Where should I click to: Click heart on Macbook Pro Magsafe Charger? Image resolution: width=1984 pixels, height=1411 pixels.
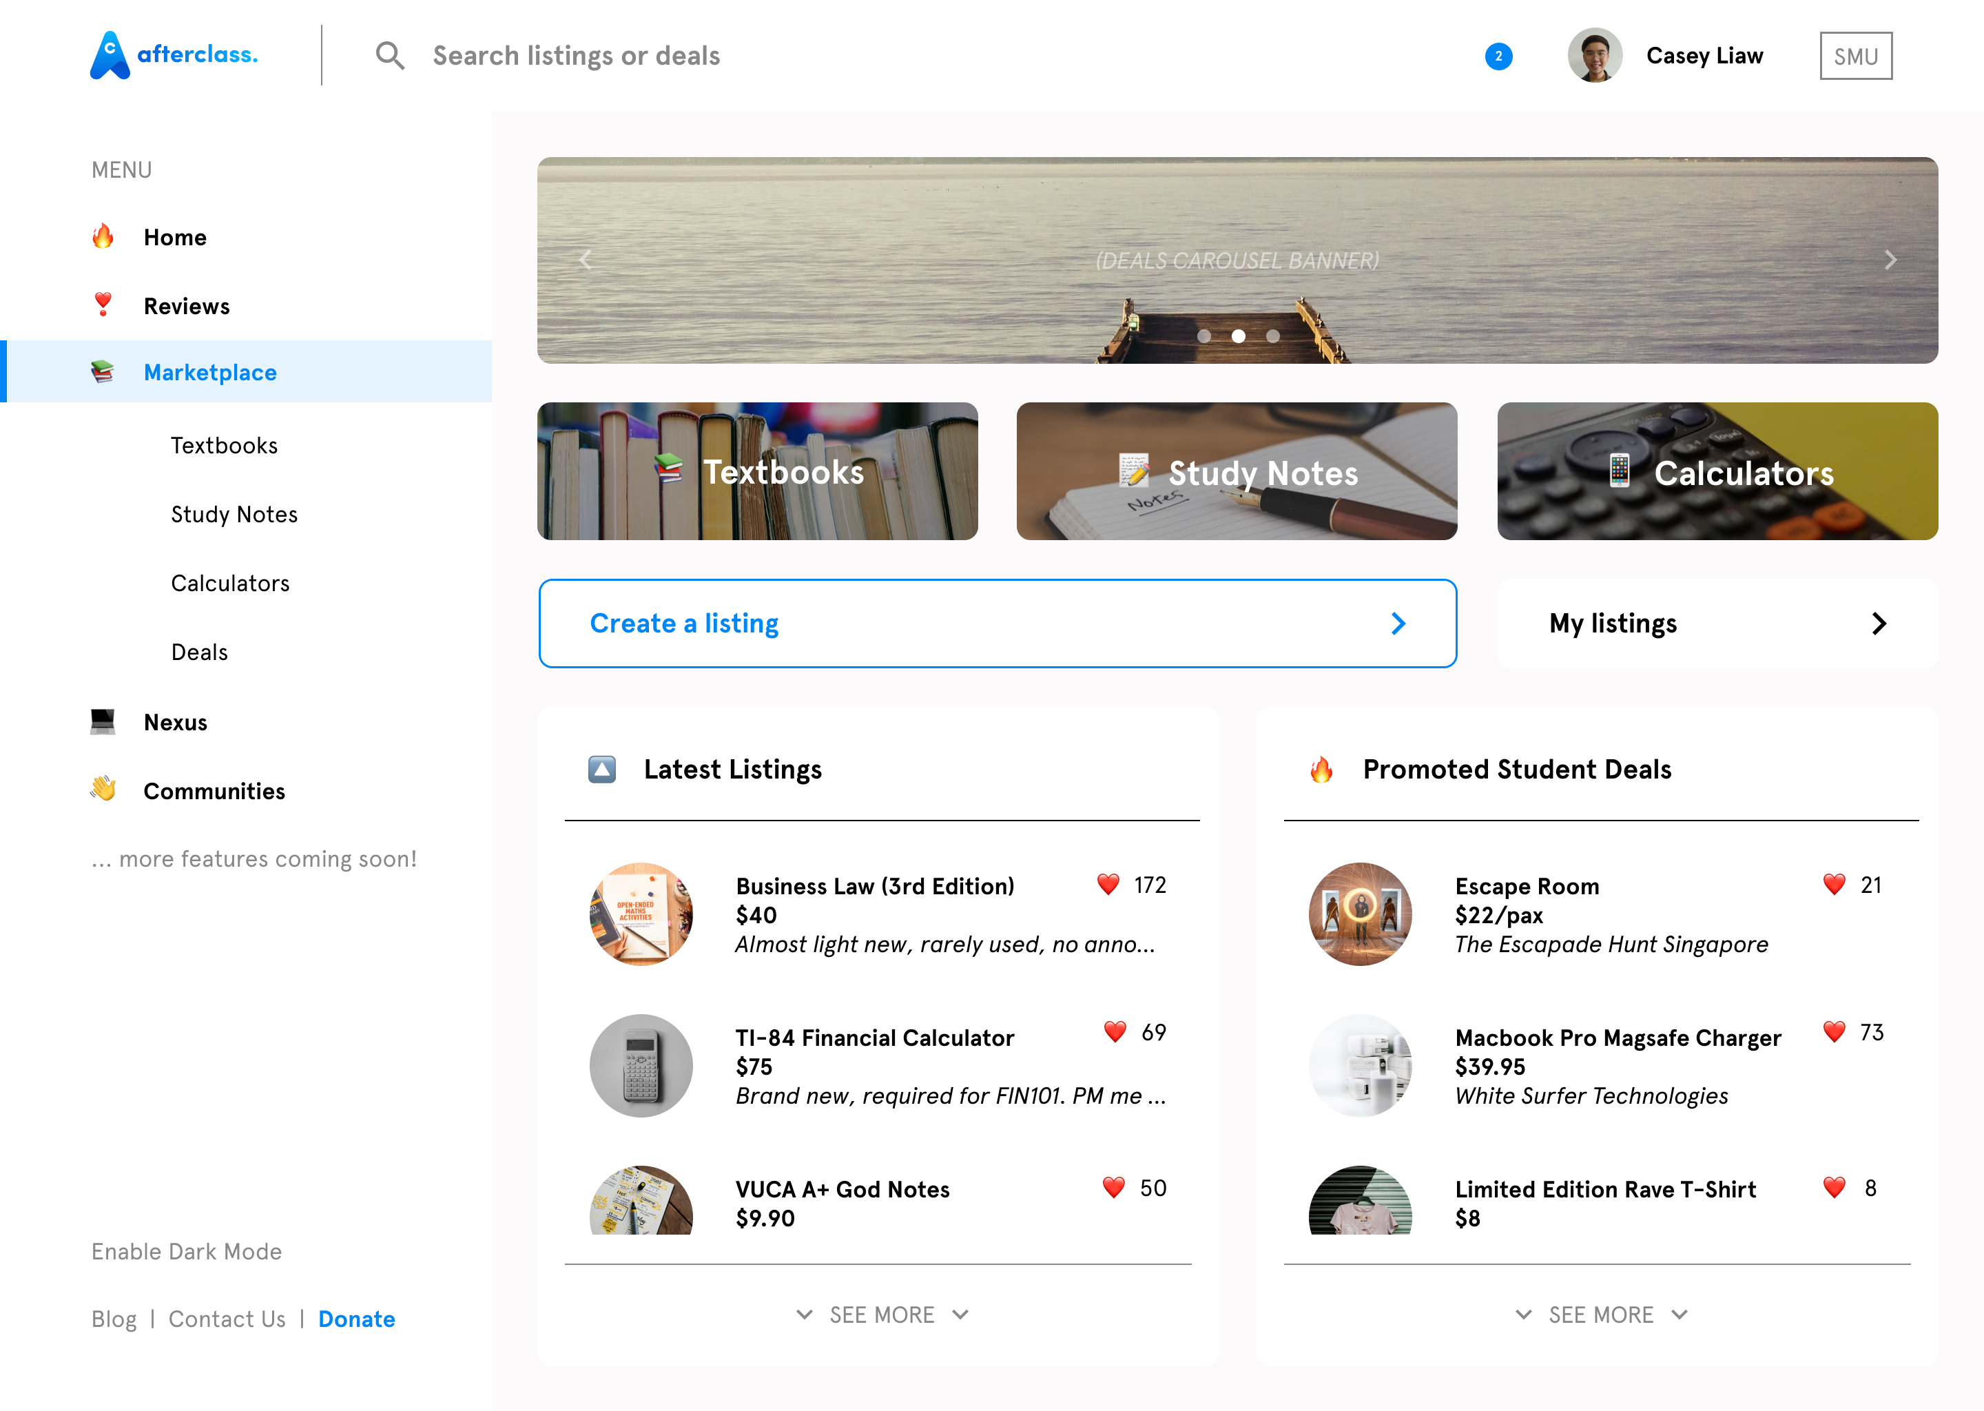tap(1833, 1032)
